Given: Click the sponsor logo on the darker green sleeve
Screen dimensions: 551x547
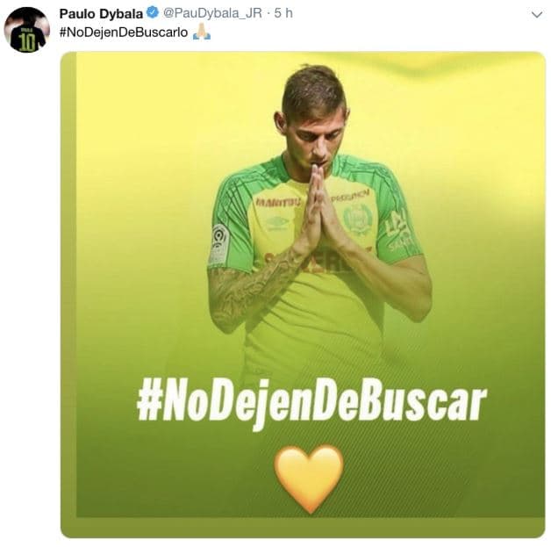Looking at the screenshot, I should point(397,231).
